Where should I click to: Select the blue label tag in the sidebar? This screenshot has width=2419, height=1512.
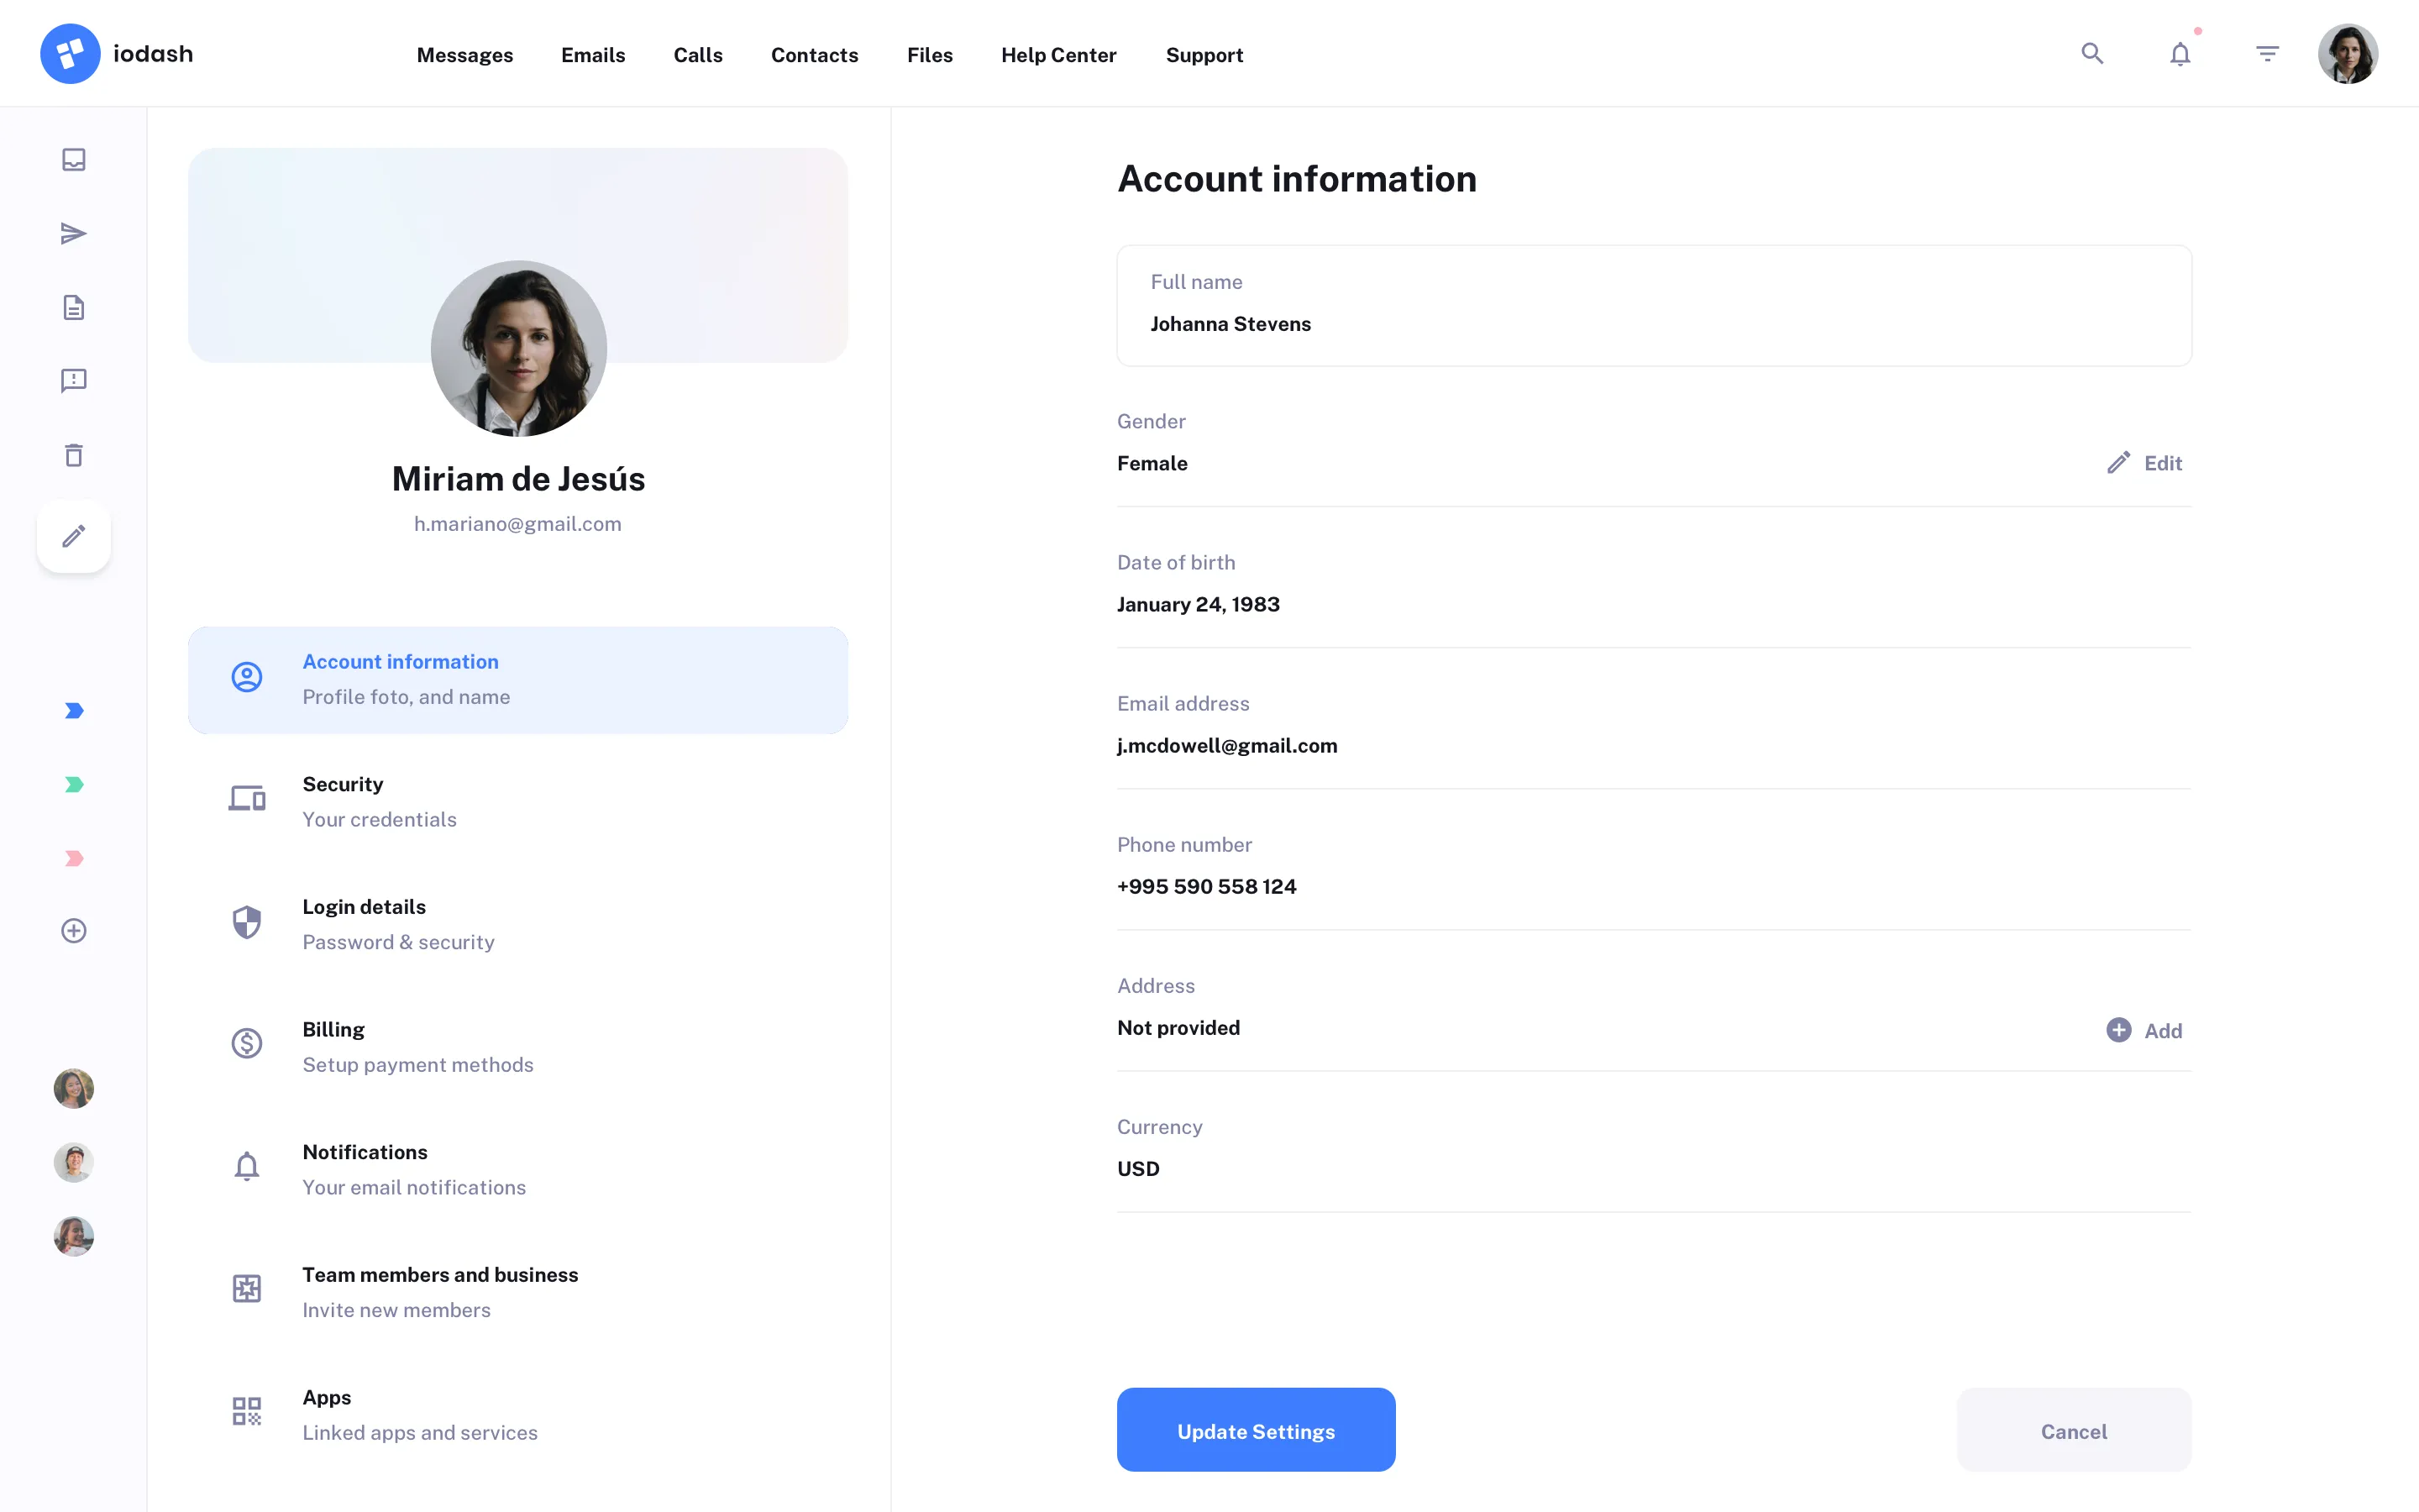pos(73,710)
